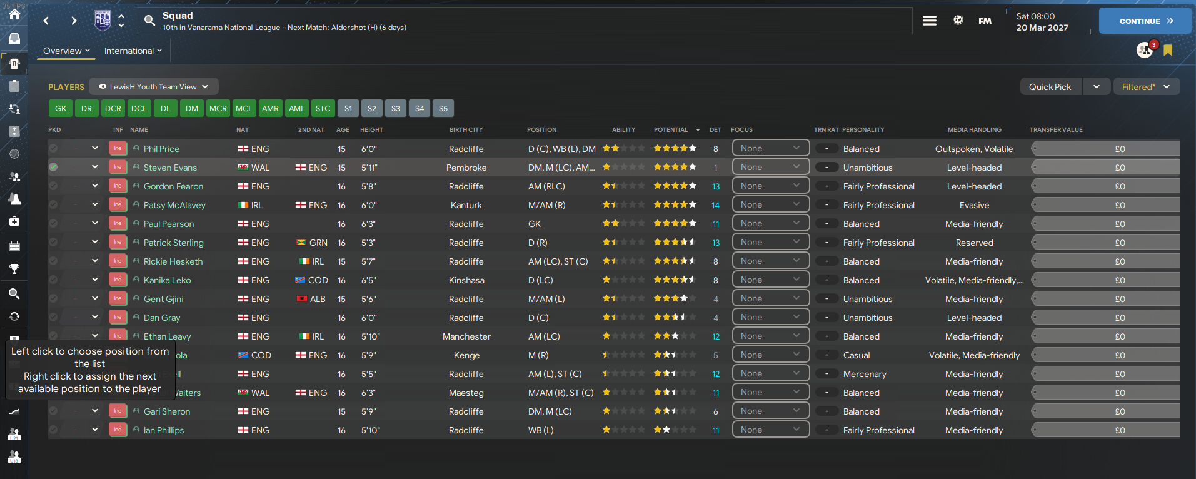This screenshot has height=479, width=1196.
Task: Click the Continue button
Action: tap(1145, 21)
